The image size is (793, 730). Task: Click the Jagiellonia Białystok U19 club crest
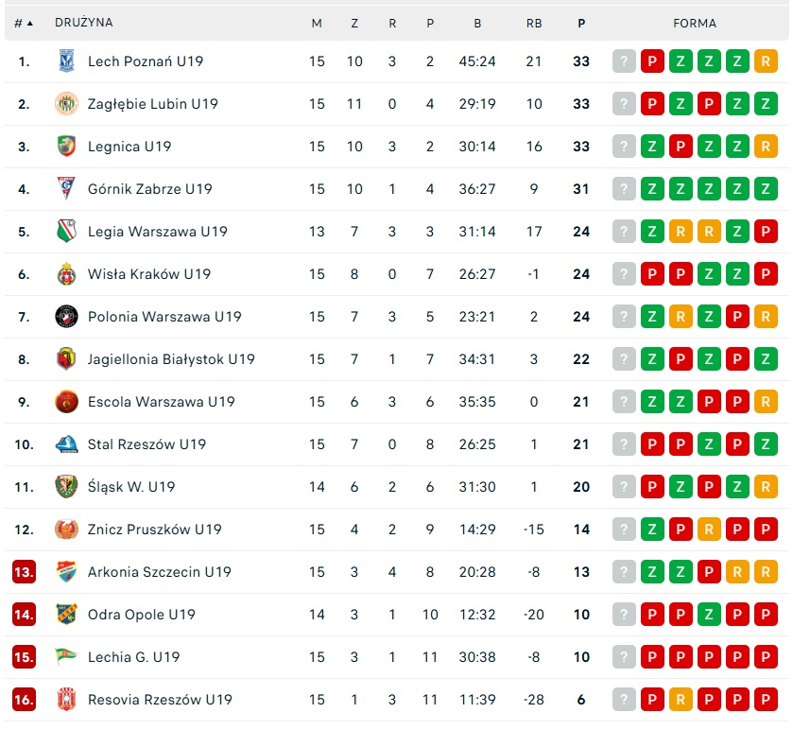coord(66,359)
